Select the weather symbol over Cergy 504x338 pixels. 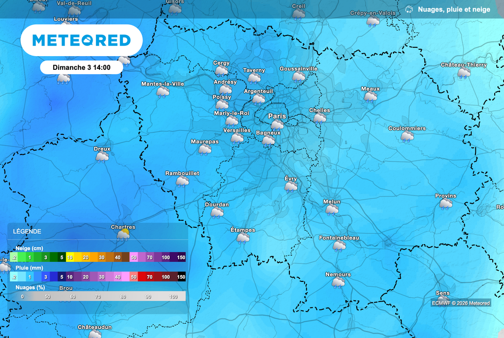click(220, 70)
